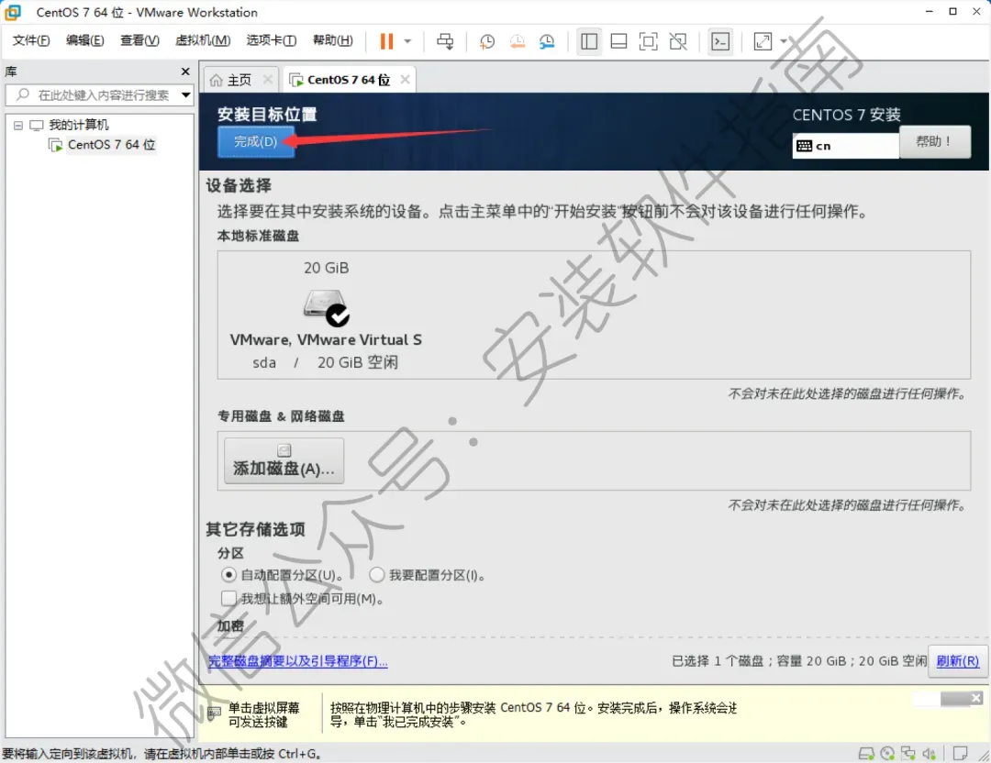Click the 本地标准磁盘 label

[x=258, y=236]
